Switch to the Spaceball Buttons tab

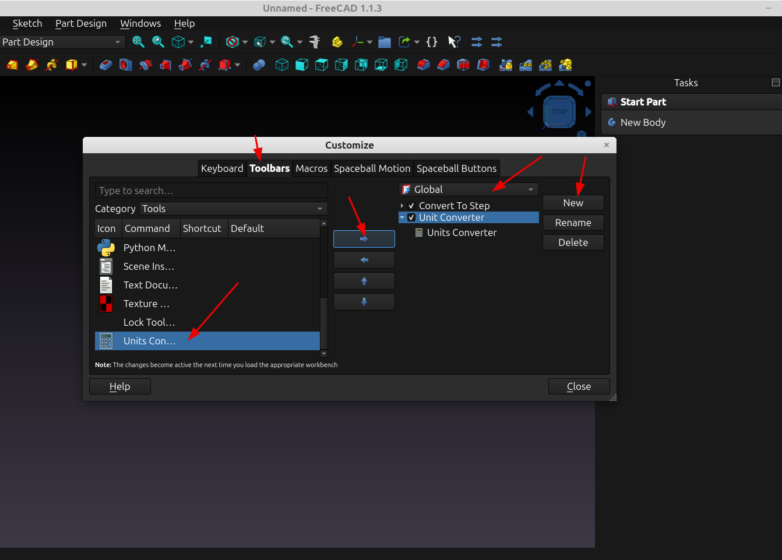pyautogui.click(x=457, y=168)
